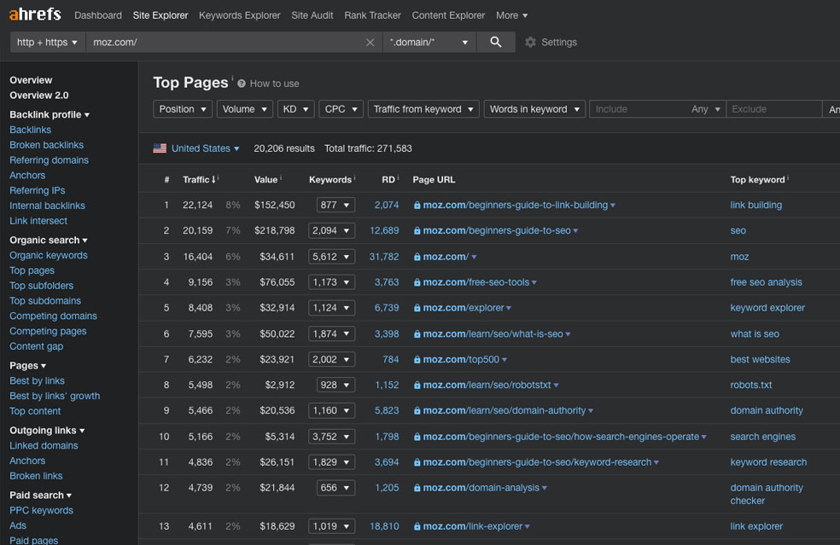Click 'link building' top keyword
The width and height of the screenshot is (840, 545).
tap(755, 205)
